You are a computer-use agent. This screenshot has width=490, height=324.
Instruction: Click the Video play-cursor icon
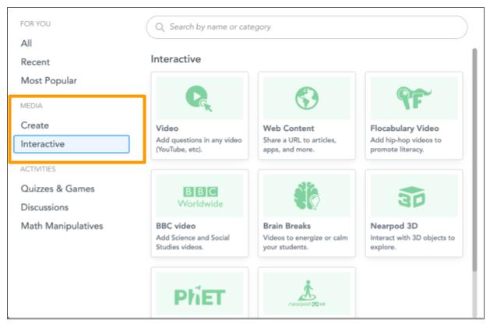click(199, 98)
